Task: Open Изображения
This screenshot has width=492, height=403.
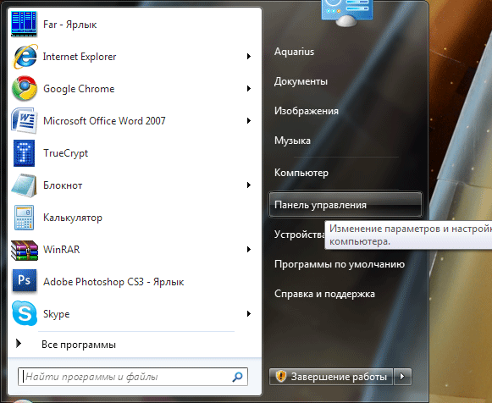Action: [x=307, y=111]
